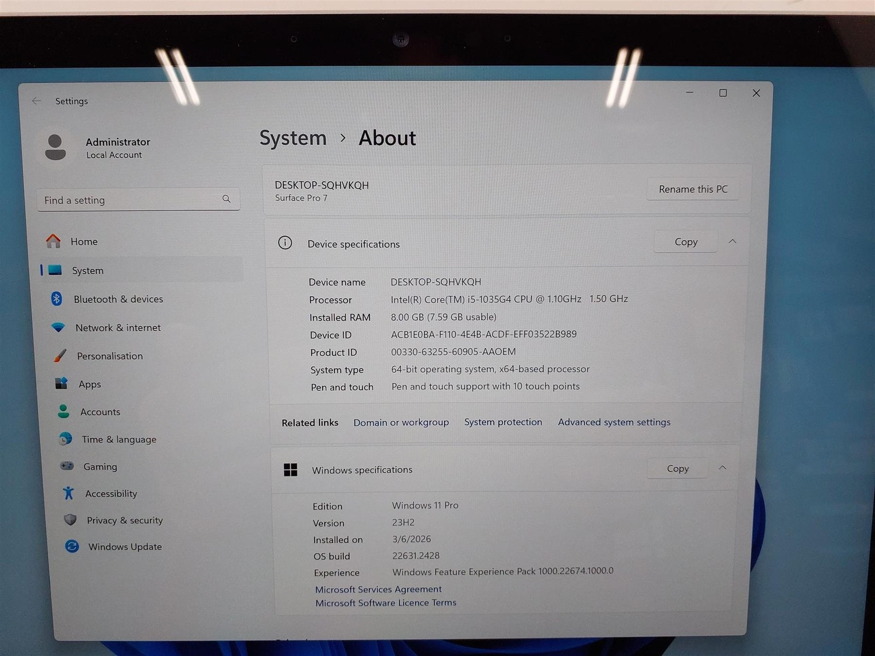Close the Settings window
This screenshot has height=656, width=875.
pyautogui.click(x=756, y=93)
